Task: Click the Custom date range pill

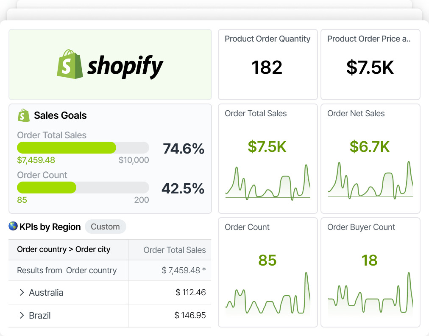Action: [105, 227]
